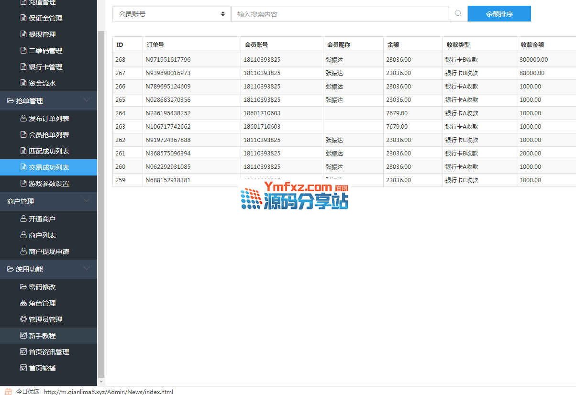
Task: Collapse the 统用功能 menu group
Action: tap(87, 269)
